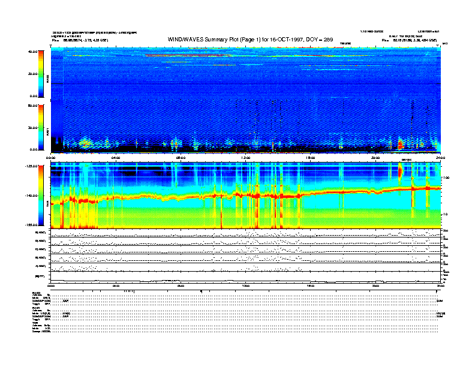Screen dimensions: 475x367
Task: Click 24:00 tick label below RAD1 panel
Action: pyautogui.click(x=440, y=158)
